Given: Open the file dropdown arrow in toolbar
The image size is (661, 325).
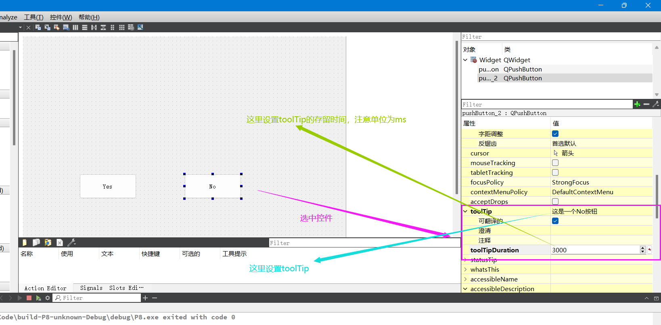Looking at the screenshot, I should [20, 27].
